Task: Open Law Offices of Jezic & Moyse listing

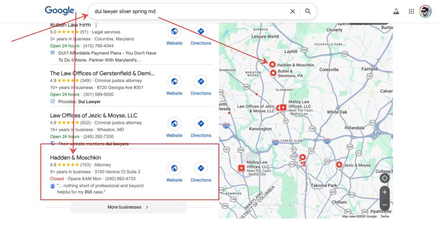Action: coord(94,115)
